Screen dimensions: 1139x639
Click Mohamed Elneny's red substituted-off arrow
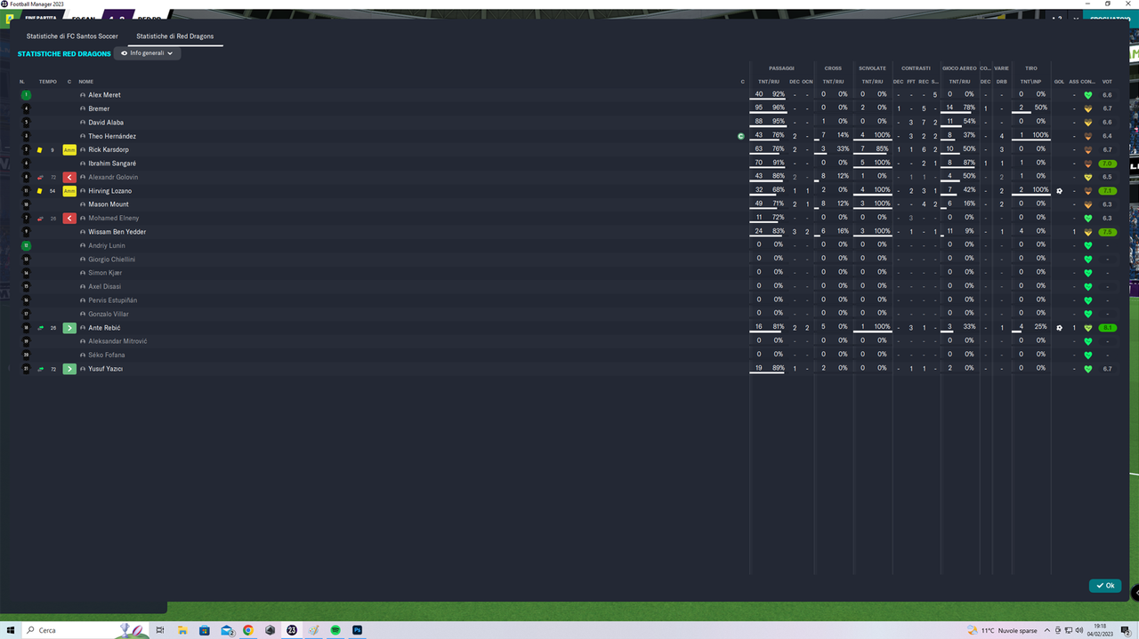pos(69,219)
